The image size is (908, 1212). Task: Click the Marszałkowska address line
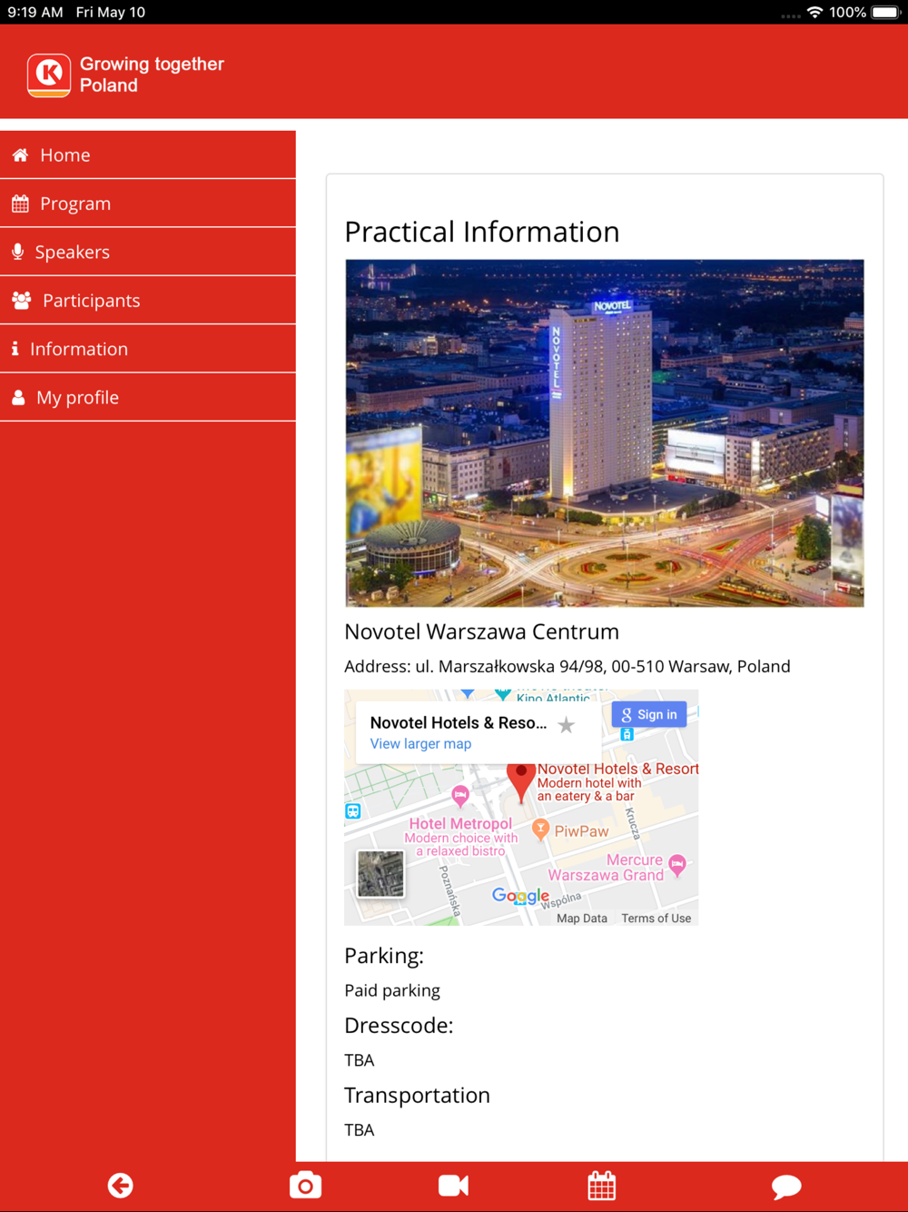(567, 667)
